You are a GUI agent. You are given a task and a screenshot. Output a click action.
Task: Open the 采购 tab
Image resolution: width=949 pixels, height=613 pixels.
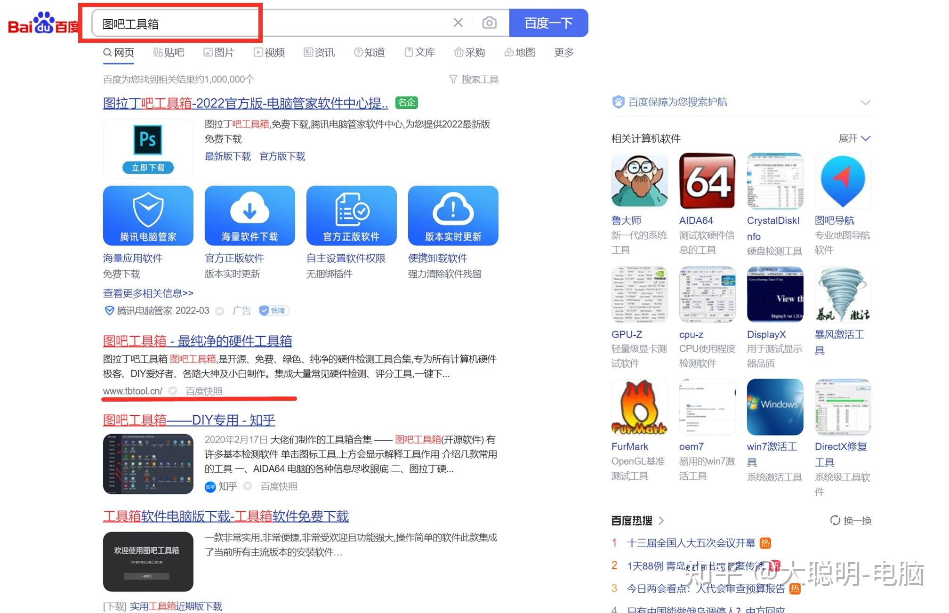click(x=470, y=52)
